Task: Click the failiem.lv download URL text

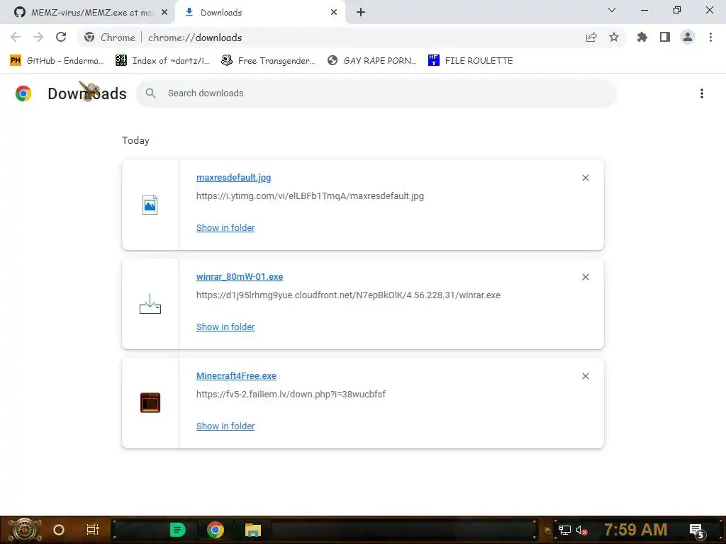Action: (x=291, y=394)
